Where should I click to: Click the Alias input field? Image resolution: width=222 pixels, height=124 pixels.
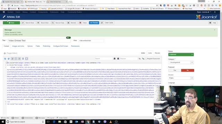pos(91,41)
